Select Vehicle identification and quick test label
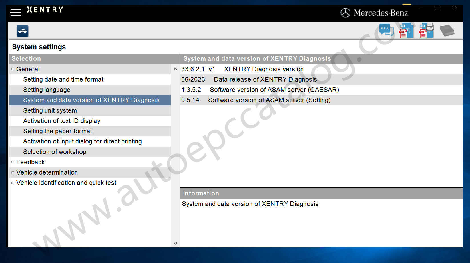This screenshot has width=470, height=263. 66,183
